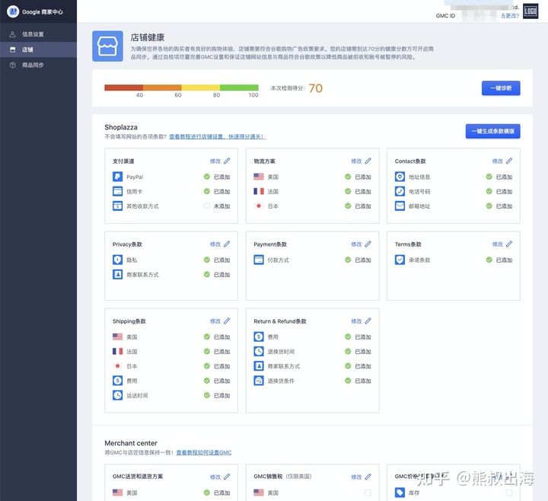
Task: Click 承诺条款 已添加 green check
Action: [x=489, y=260]
